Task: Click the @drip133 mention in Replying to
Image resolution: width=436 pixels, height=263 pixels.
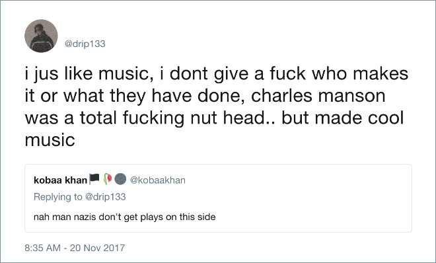Action: point(106,196)
